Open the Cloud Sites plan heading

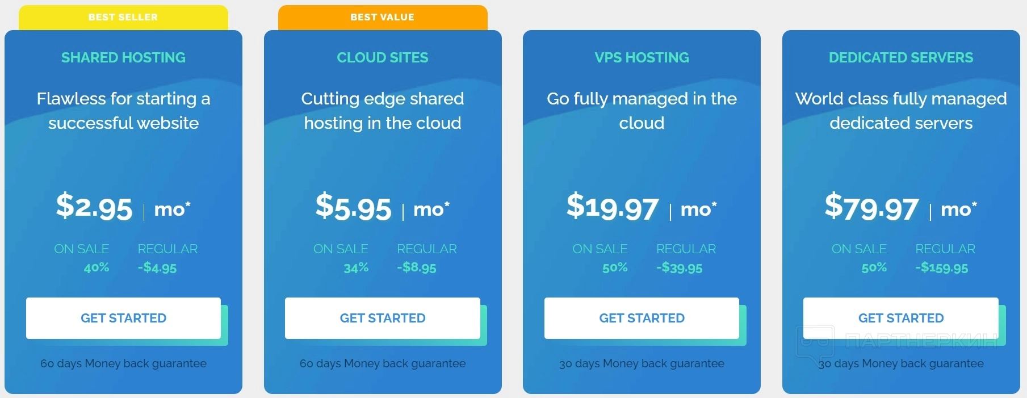382,57
